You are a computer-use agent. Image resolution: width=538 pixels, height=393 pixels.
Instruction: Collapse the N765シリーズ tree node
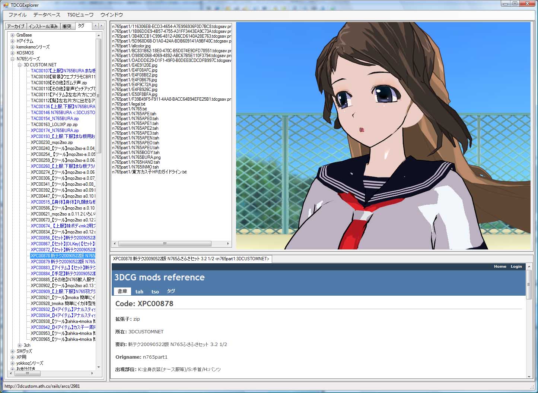(x=12, y=59)
